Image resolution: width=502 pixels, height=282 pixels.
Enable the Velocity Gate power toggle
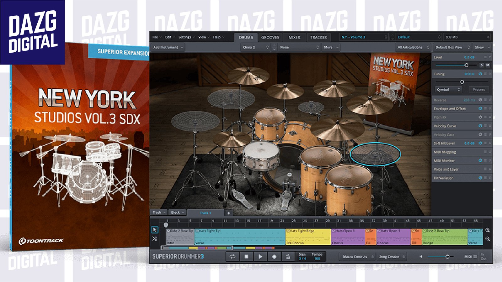click(480, 134)
